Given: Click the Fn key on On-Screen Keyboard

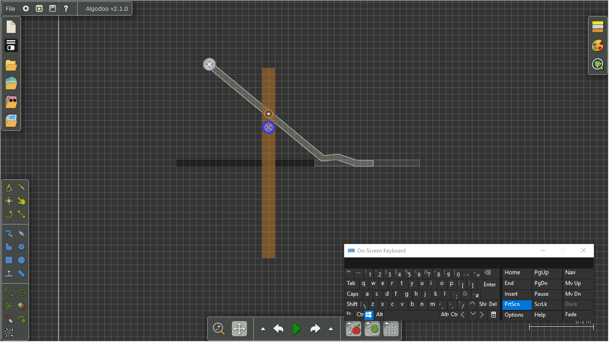Looking at the screenshot, I should click(350, 315).
